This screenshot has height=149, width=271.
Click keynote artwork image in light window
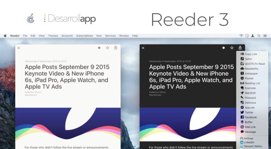click(x=68, y=124)
